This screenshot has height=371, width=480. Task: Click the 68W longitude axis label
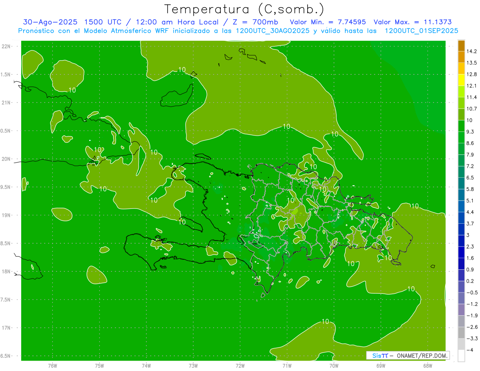click(x=428, y=365)
